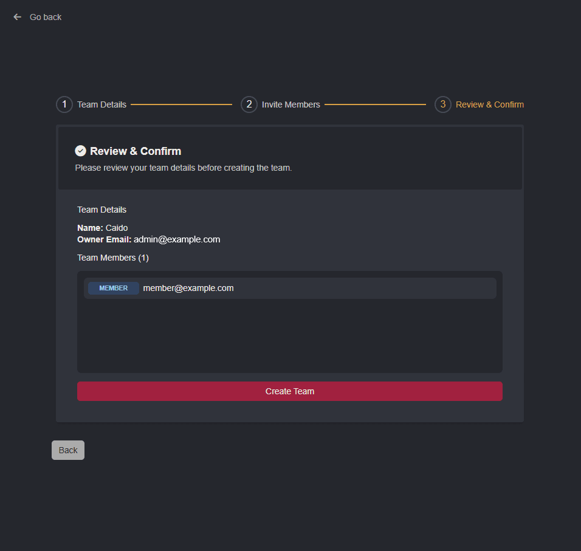581x551 pixels.
Task: Click the owner email admin@example.com
Action: pos(177,239)
